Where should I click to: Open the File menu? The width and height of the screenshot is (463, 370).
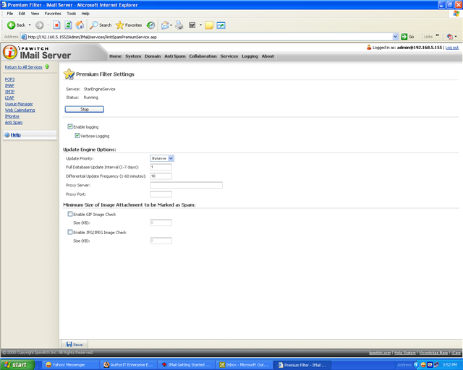(x=10, y=14)
